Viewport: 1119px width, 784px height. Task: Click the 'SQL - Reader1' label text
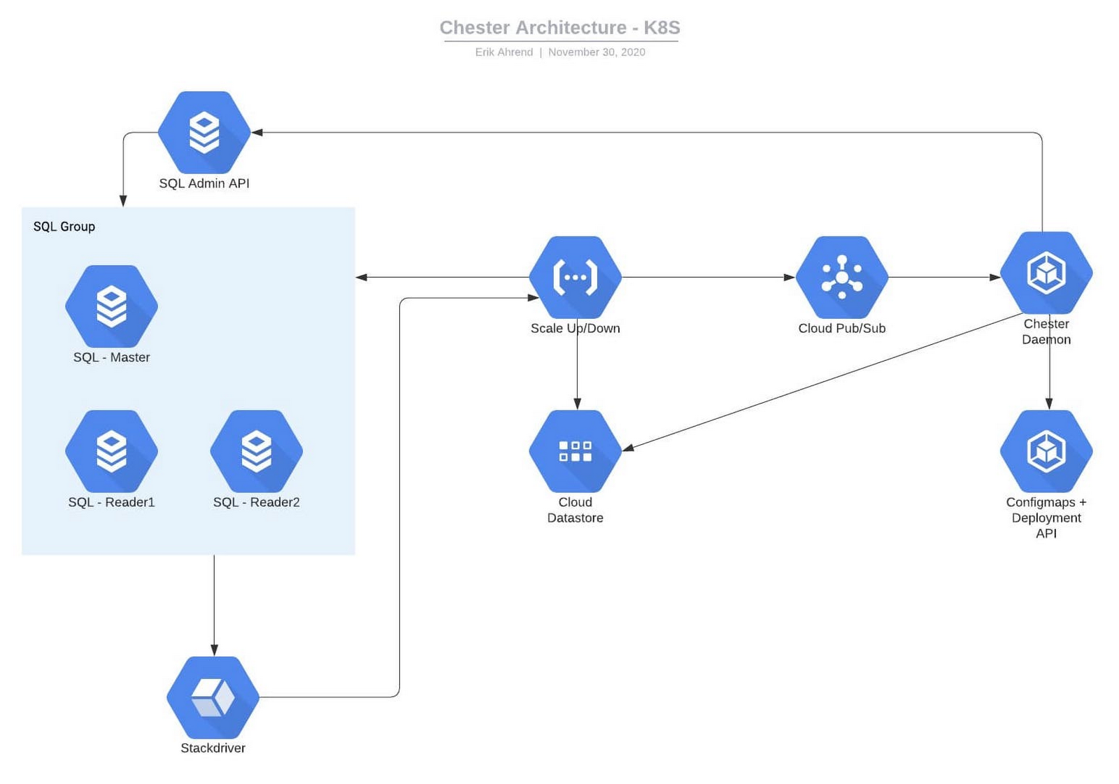point(112,502)
